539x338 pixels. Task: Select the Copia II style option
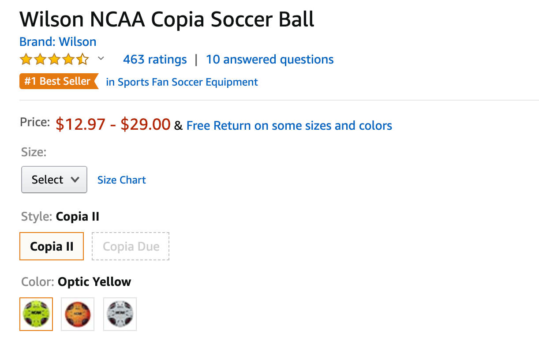click(x=52, y=246)
